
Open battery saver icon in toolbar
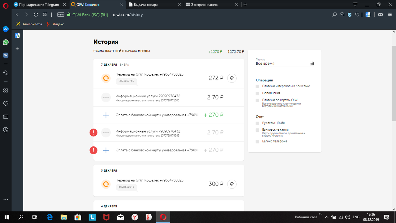tap(381, 15)
